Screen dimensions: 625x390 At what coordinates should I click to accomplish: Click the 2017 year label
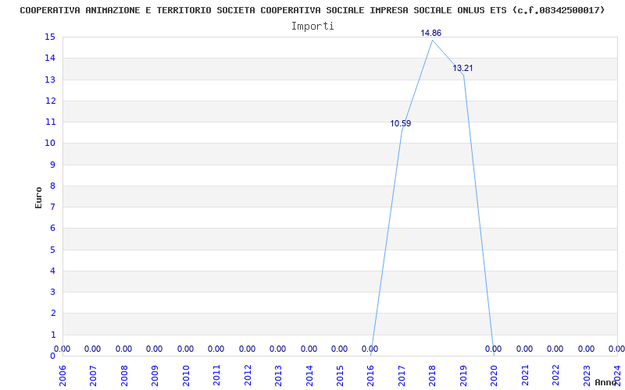click(x=402, y=375)
